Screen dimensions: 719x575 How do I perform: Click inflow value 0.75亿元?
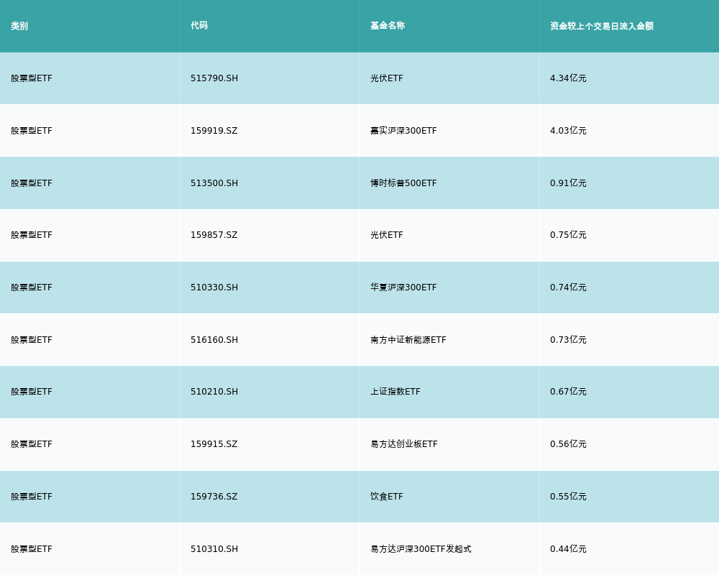[x=568, y=235]
